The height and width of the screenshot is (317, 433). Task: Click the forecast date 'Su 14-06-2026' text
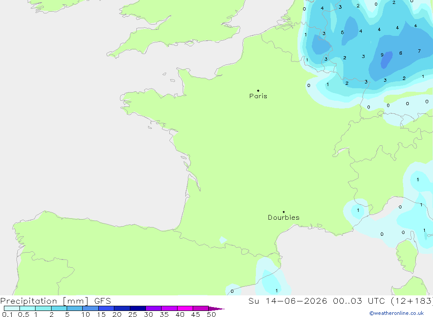pos(288,301)
